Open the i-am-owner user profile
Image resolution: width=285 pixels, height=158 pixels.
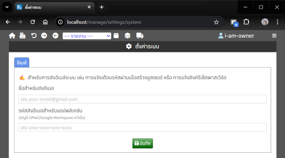click(x=236, y=36)
